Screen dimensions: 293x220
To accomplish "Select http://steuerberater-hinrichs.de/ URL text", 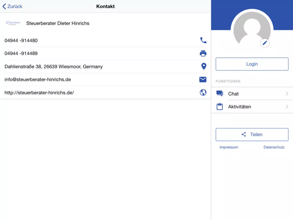I will point(39,93).
